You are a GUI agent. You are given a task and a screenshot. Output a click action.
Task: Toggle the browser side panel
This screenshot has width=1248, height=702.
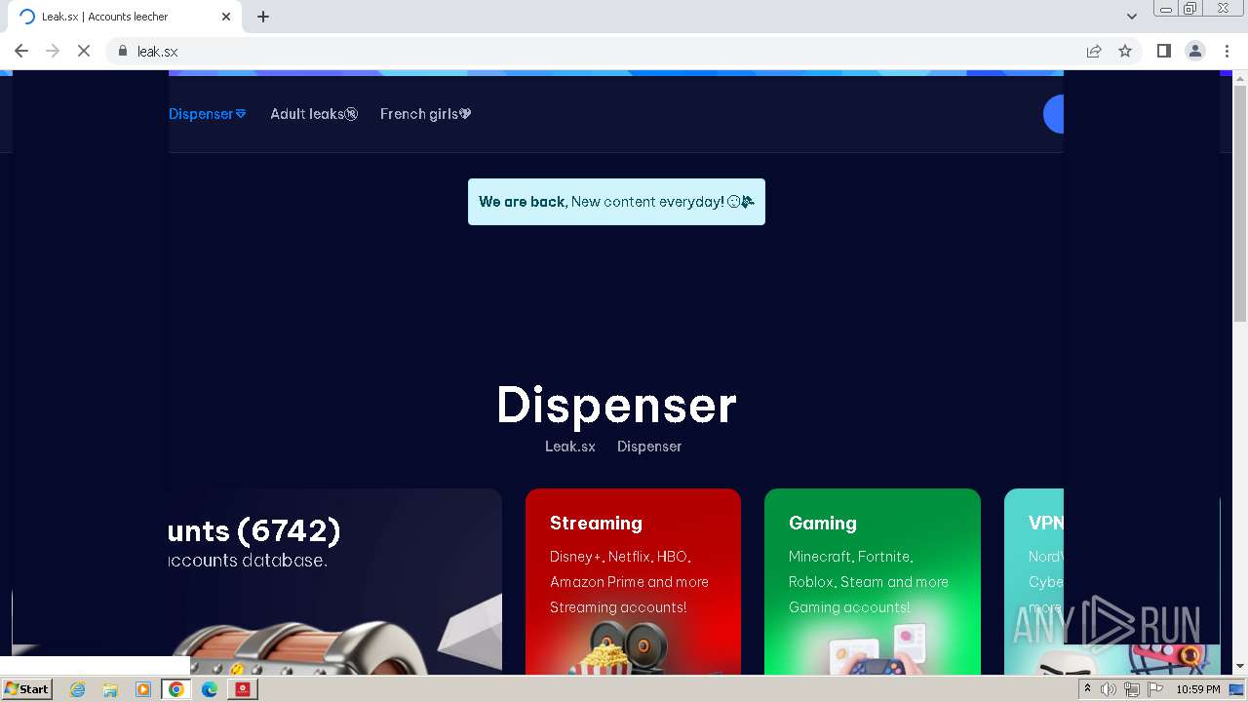1164,51
